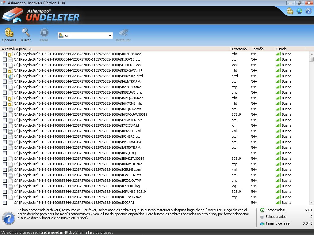The image size is (314, 235).
Task: Expand the drive selection dropdown arrow
Action: [110, 36]
